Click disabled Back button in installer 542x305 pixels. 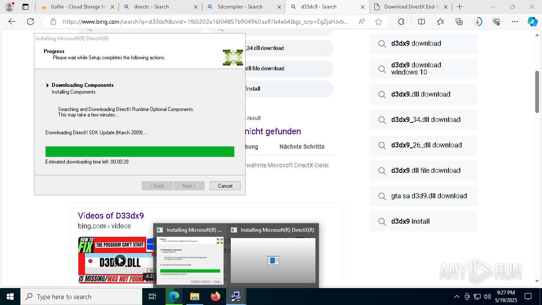pyautogui.click(x=157, y=186)
